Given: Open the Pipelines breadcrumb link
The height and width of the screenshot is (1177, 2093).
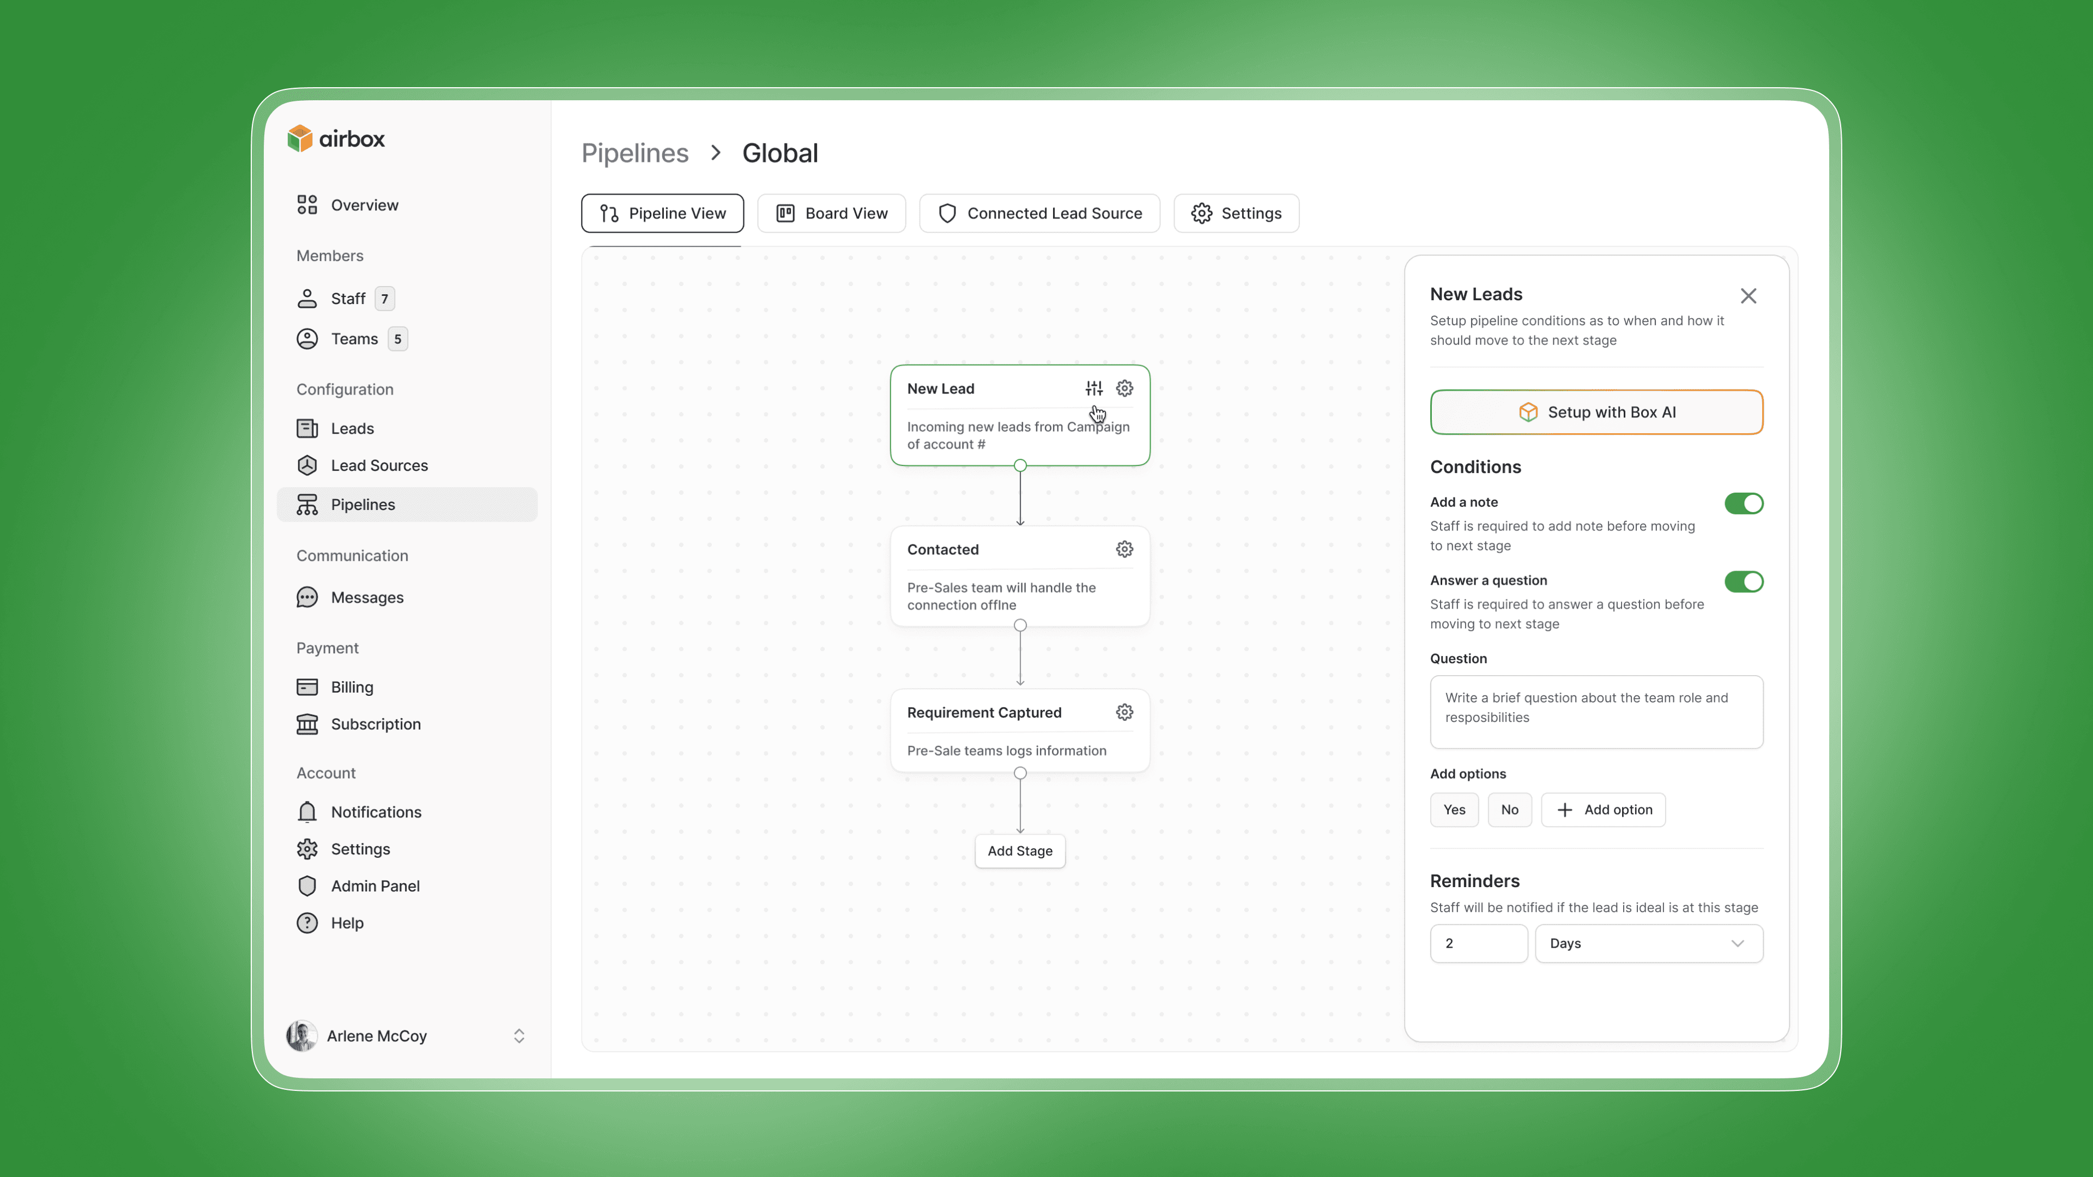Looking at the screenshot, I should (x=634, y=153).
